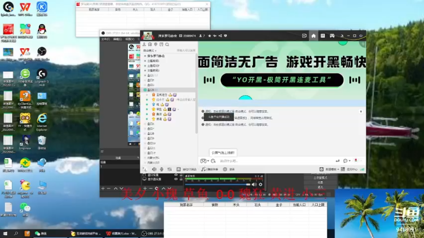424x238 pixels.
Task: Open the OBS Studio desktop shortcut
Action: click(42, 54)
